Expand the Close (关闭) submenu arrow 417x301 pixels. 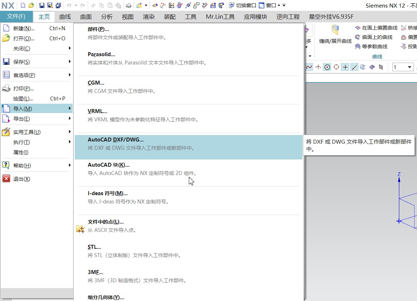[70, 48]
